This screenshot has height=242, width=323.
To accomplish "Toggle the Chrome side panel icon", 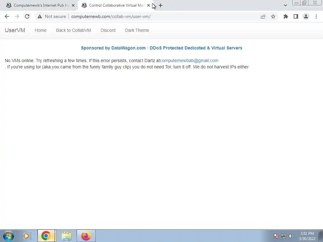I will 296,16.
